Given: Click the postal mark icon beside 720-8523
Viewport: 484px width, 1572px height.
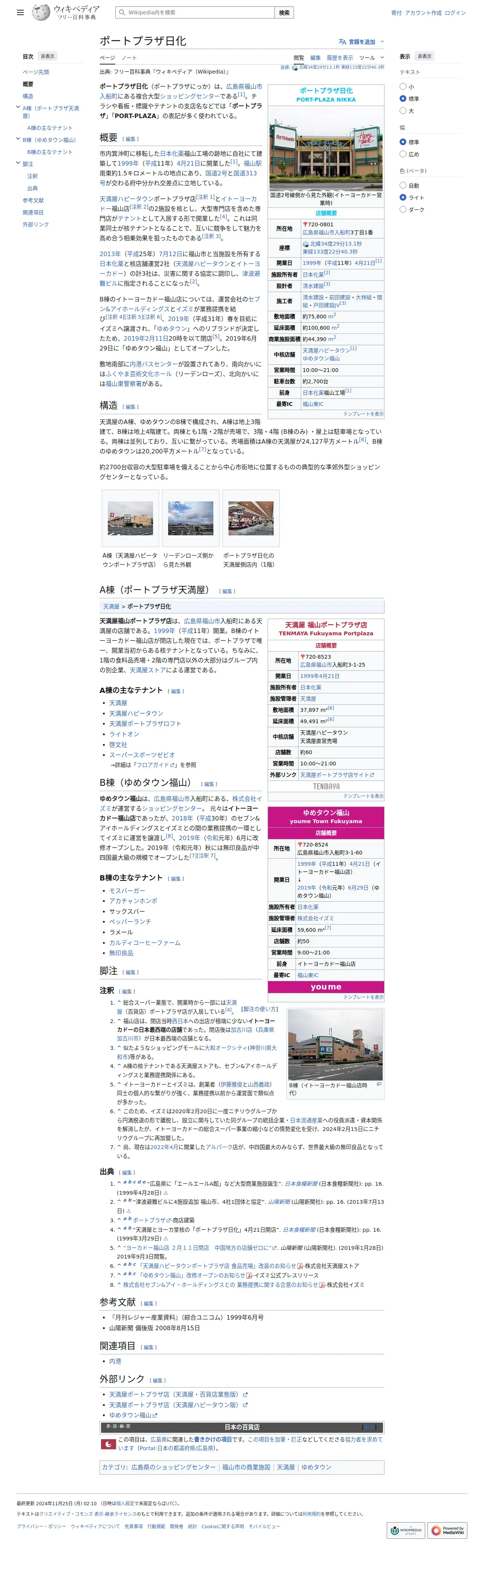Looking at the screenshot, I should tap(302, 657).
